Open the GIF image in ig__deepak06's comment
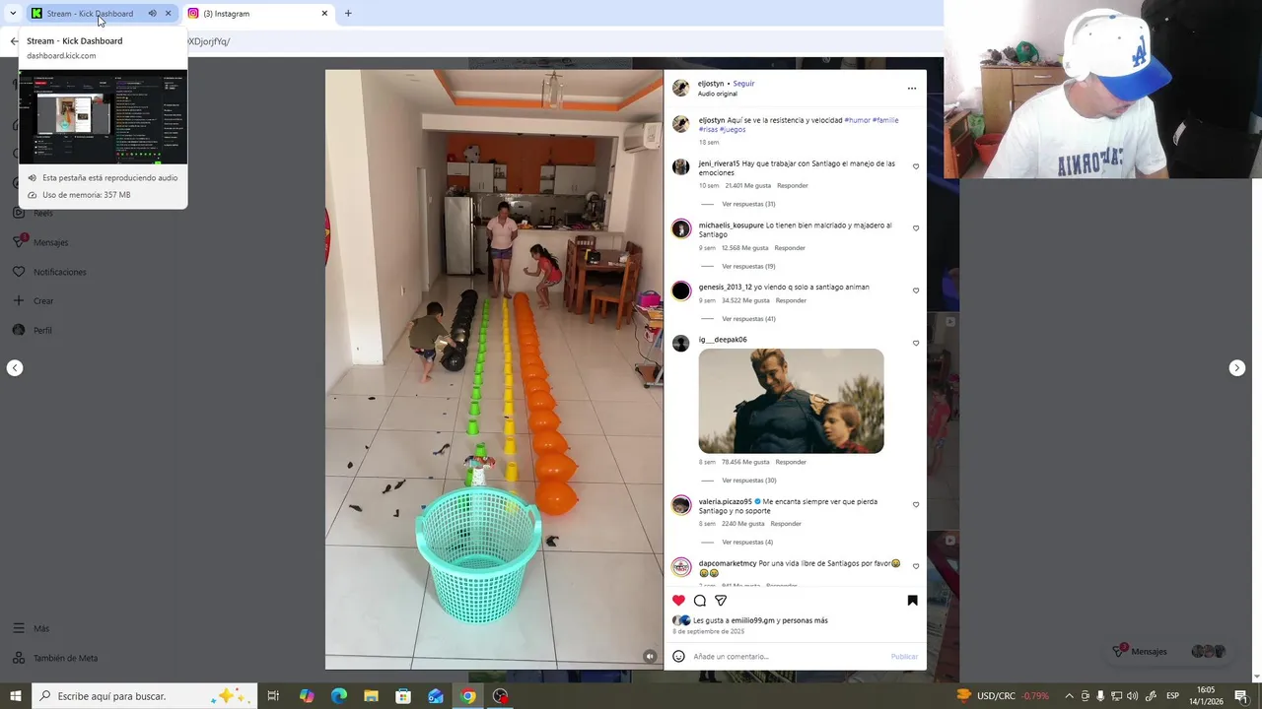The height and width of the screenshot is (709, 1262). 791,401
